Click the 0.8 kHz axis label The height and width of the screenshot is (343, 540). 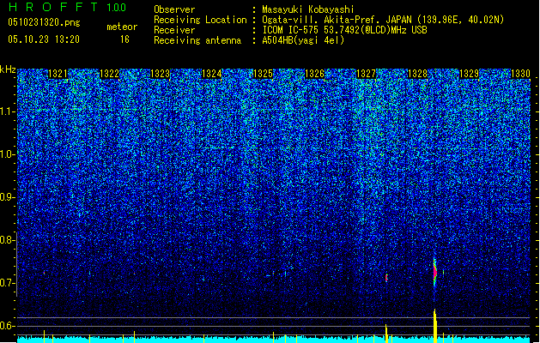point(7,240)
